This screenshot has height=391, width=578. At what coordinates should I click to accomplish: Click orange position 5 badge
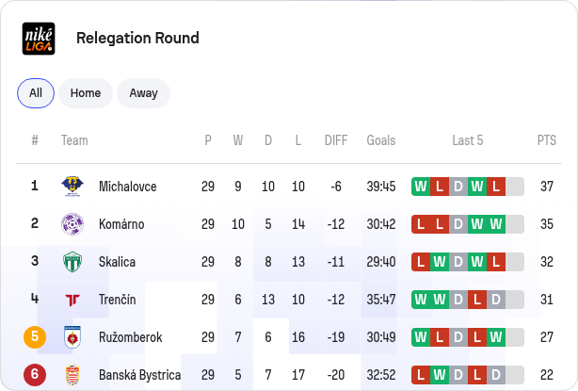(35, 337)
